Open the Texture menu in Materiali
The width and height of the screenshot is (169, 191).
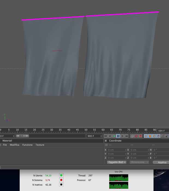40,145
